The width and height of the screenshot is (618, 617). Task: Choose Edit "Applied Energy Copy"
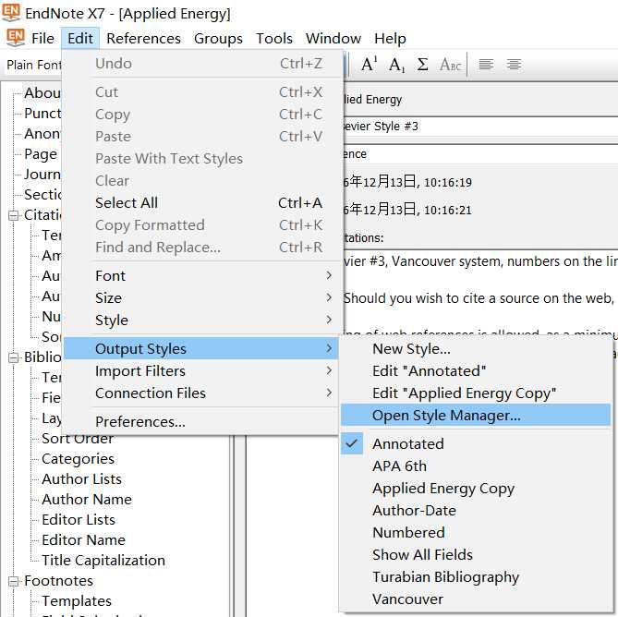click(476, 393)
